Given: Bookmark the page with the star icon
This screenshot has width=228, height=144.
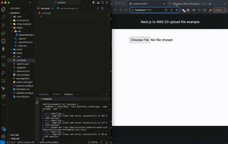Looking at the screenshot, I should tap(177, 10).
